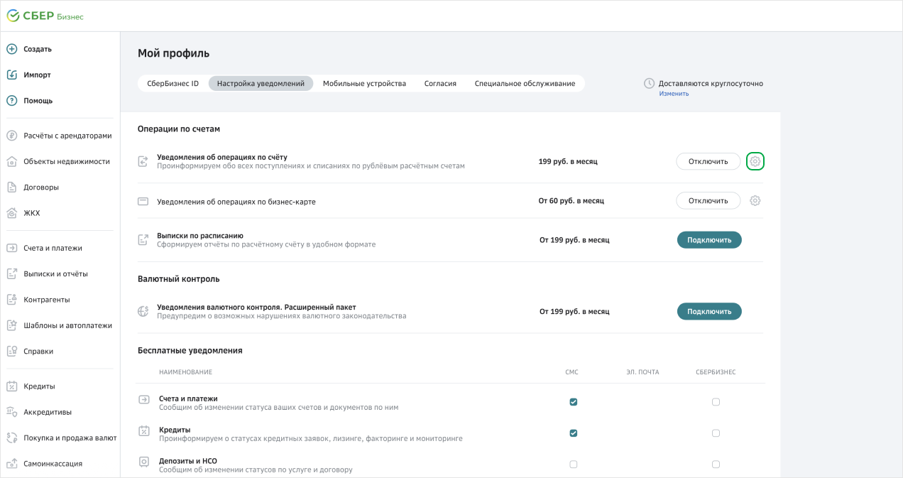Check СМС for Депозиты и НСО
The height and width of the screenshot is (478, 903).
(x=574, y=465)
